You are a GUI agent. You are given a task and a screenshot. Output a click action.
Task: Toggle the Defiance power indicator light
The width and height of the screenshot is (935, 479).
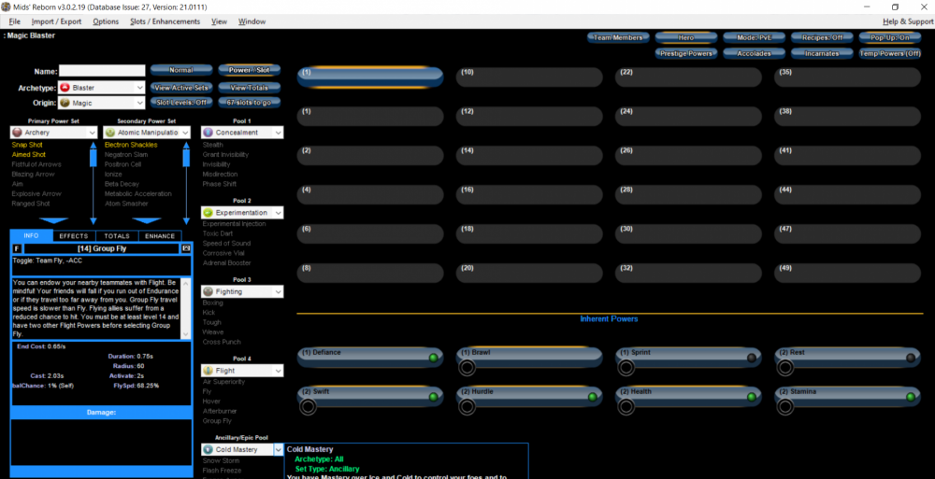point(434,358)
